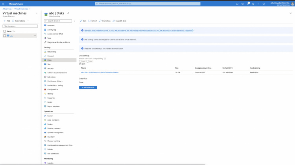The height and width of the screenshot is (165, 295).
Task: Open the more options ellipsis for abc
Action: pos(35,36)
